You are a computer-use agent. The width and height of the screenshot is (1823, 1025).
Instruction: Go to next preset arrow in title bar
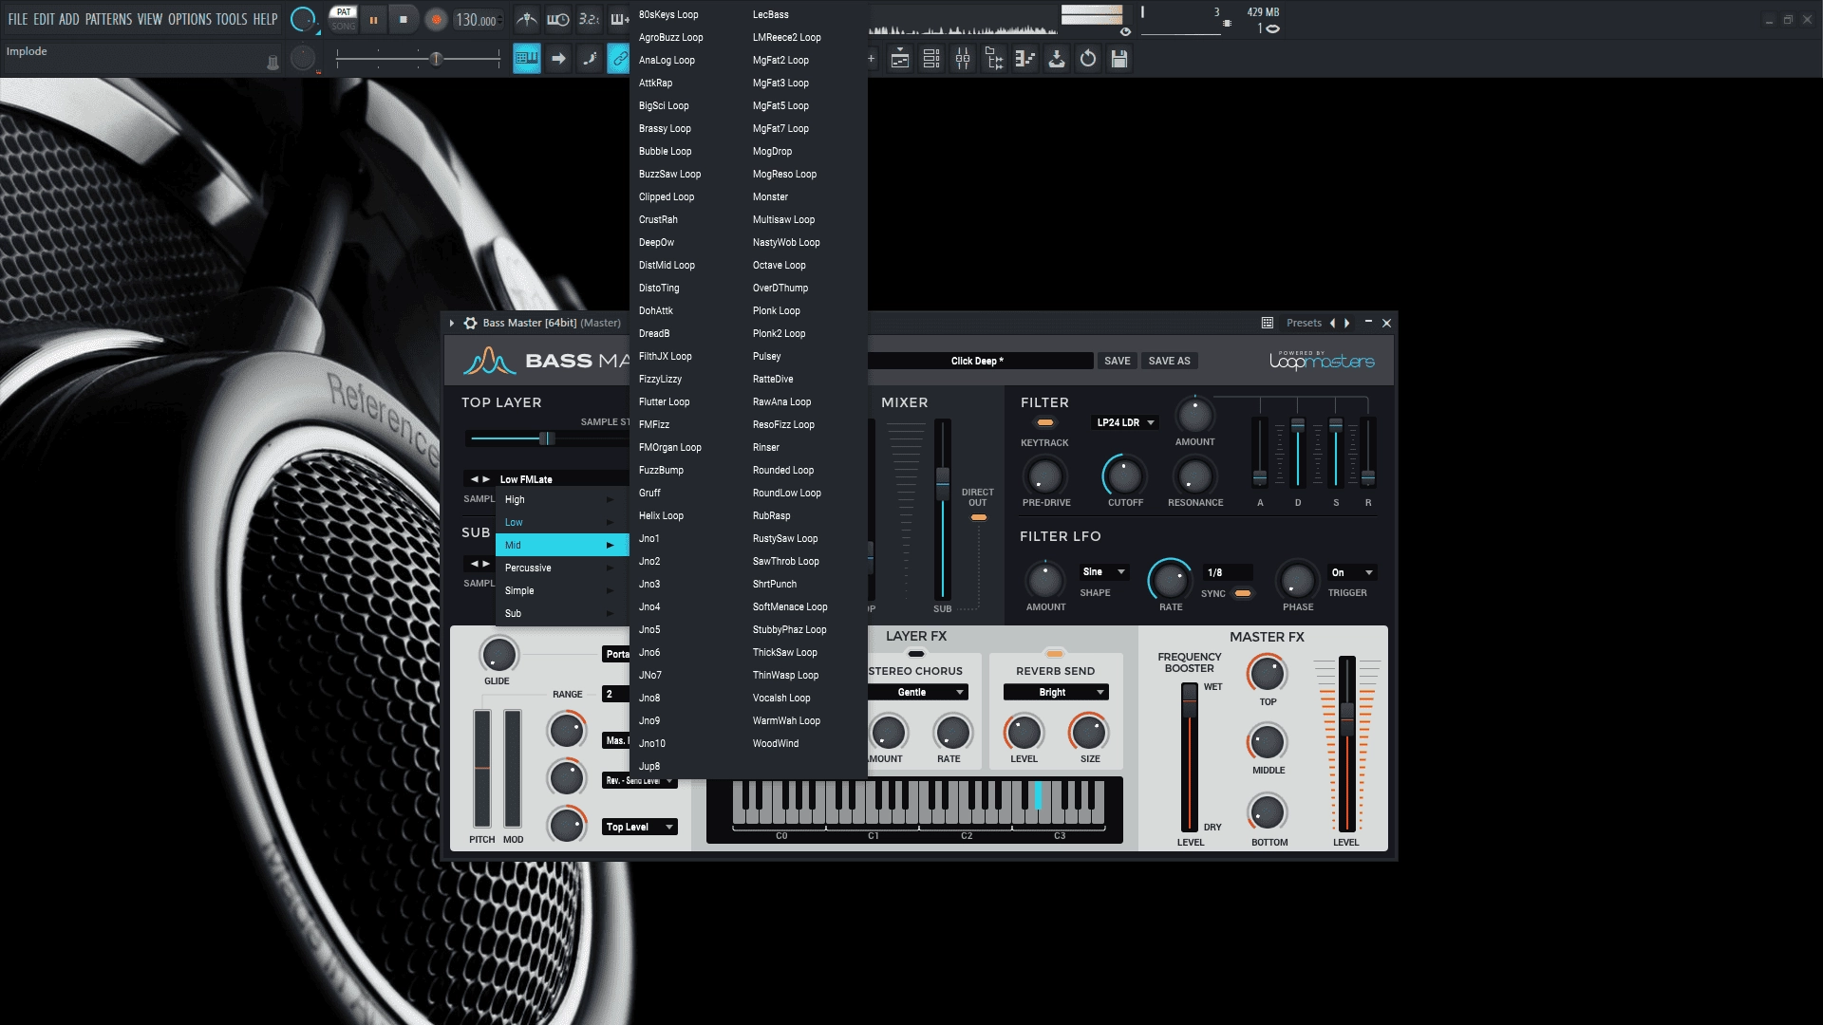1346,323
